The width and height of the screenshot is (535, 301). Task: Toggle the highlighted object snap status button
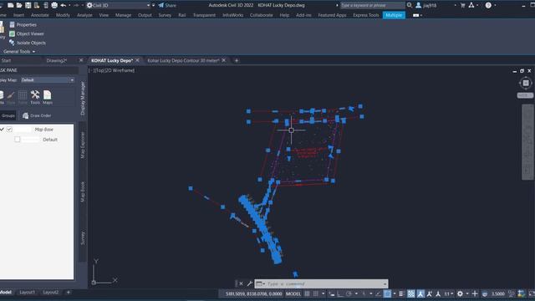[387, 293]
